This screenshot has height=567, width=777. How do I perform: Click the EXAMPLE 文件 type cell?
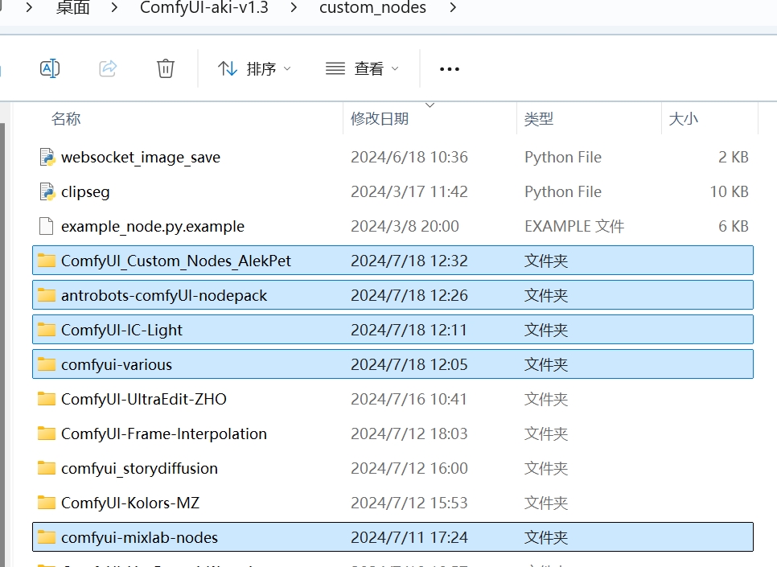pos(574,227)
